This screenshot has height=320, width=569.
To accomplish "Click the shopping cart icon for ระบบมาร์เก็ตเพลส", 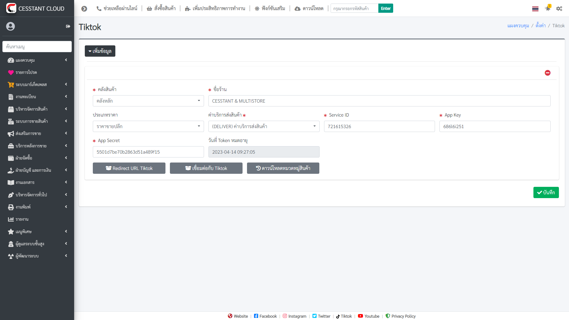I will 11,85.
